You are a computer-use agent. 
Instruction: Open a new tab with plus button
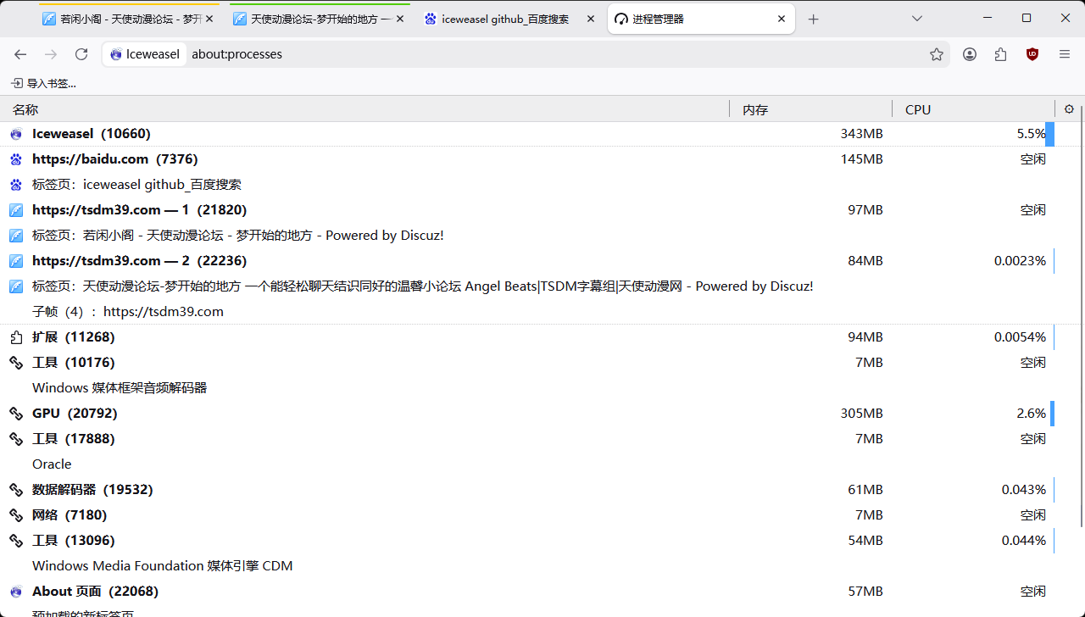click(x=814, y=19)
